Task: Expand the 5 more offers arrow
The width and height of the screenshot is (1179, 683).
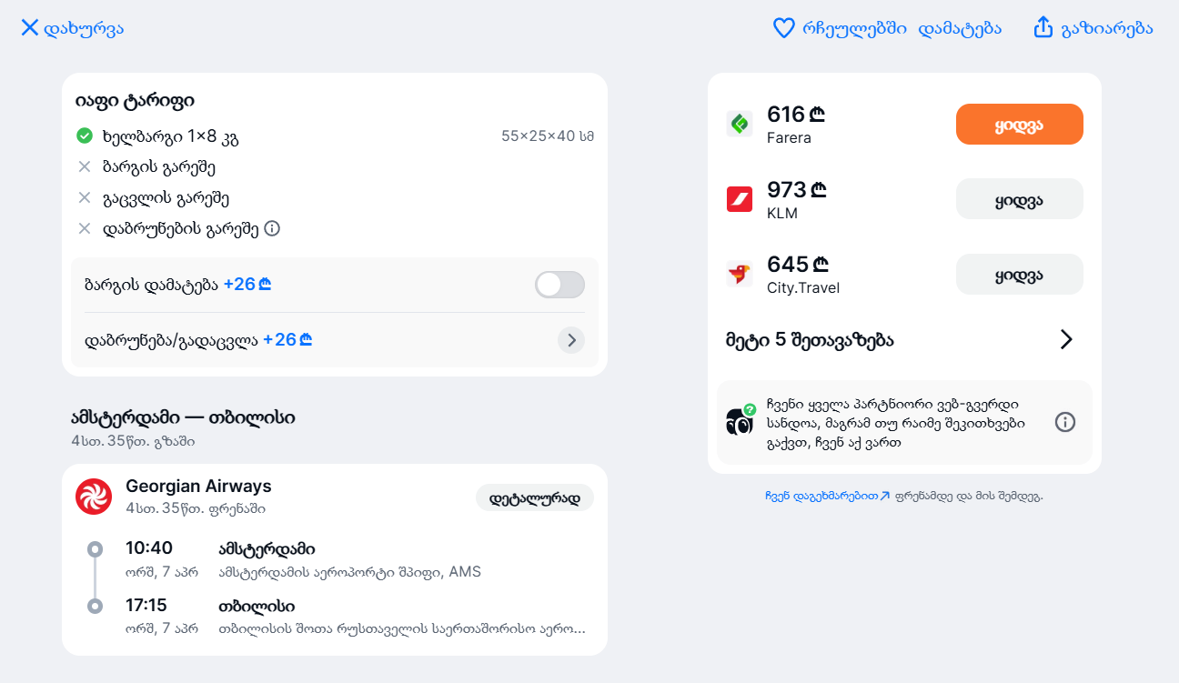Action: coord(1066,339)
